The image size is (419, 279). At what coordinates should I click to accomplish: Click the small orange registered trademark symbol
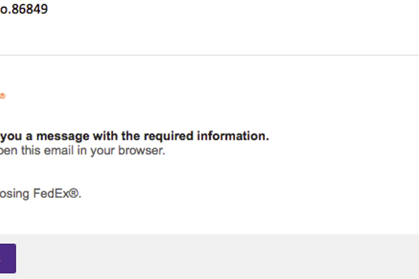[x=3, y=96]
